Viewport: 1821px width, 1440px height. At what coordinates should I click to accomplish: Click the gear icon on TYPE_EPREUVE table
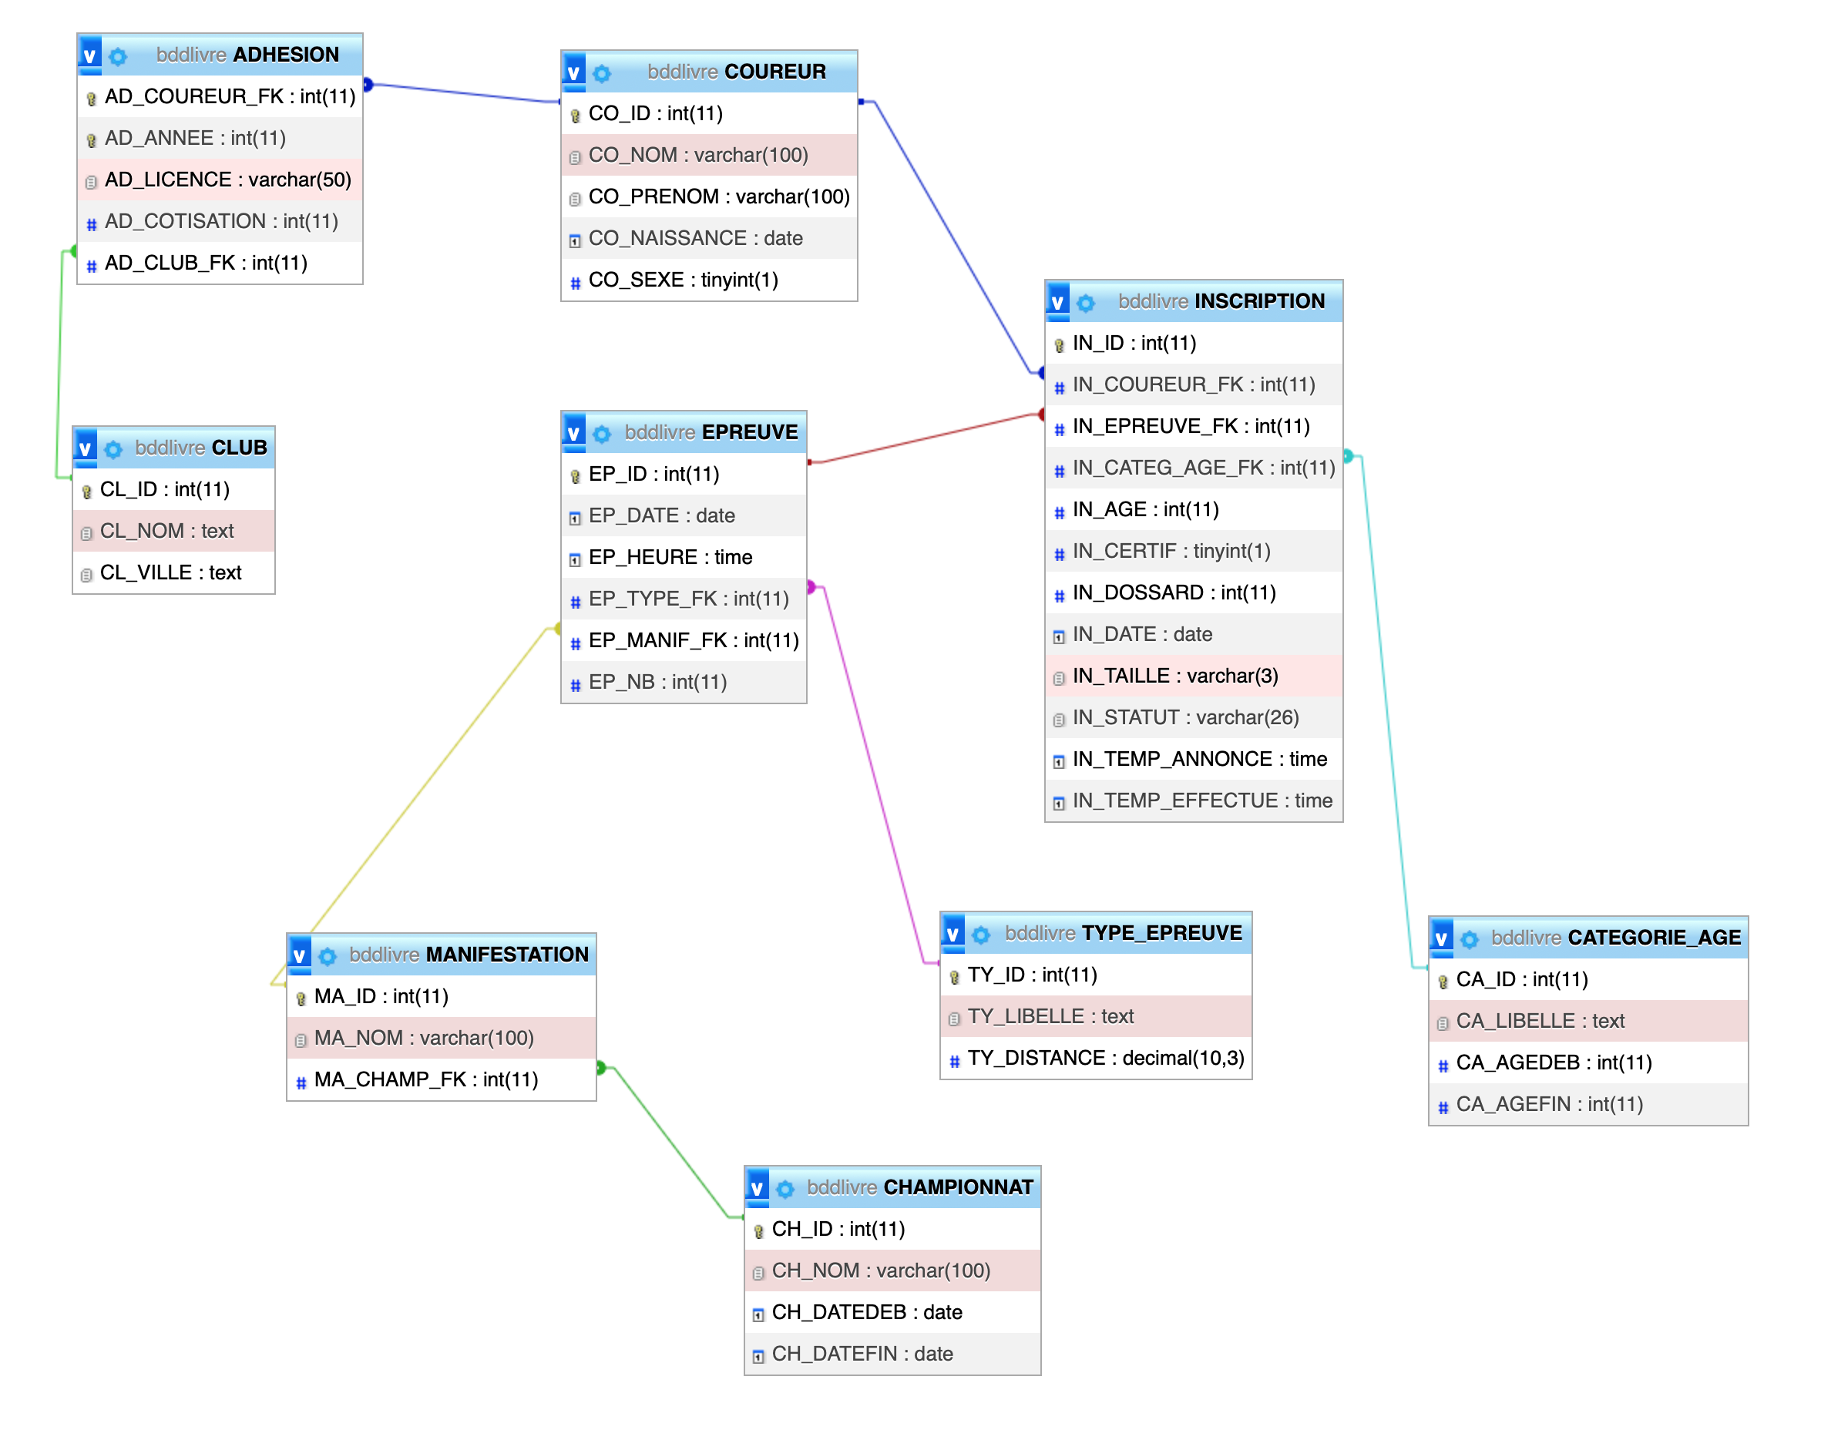[981, 935]
